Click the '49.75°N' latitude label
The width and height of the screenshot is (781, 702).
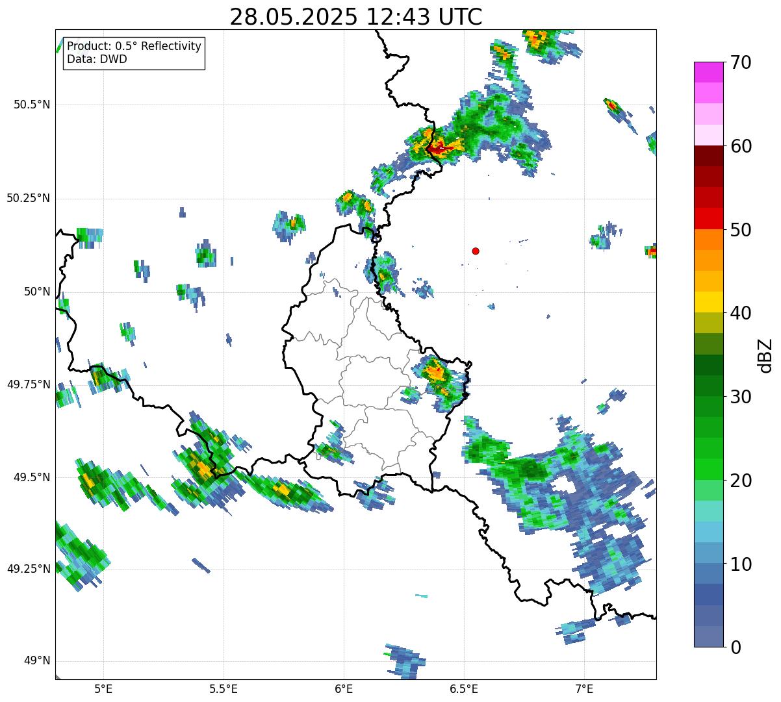pyautogui.click(x=28, y=384)
